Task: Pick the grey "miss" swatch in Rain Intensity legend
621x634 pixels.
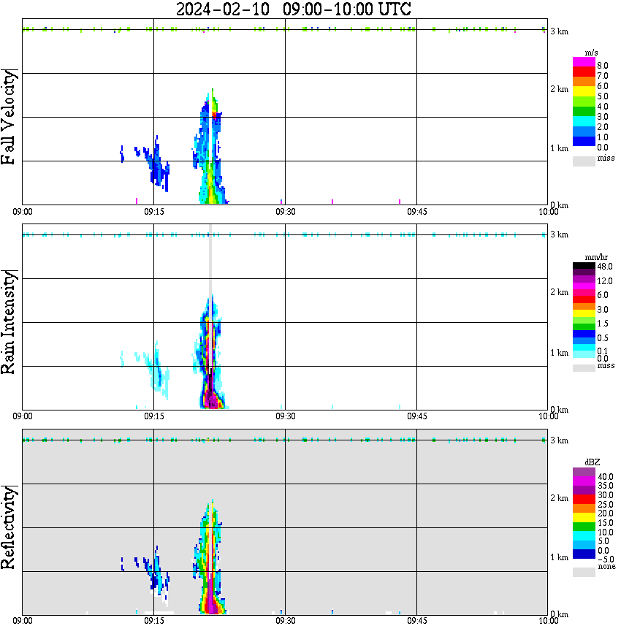Action: click(x=584, y=368)
